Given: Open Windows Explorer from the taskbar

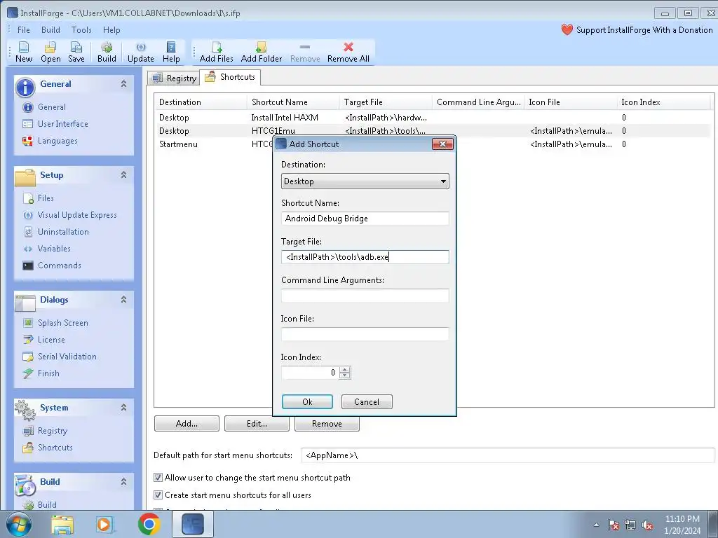Looking at the screenshot, I should click(x=62, y=524).
